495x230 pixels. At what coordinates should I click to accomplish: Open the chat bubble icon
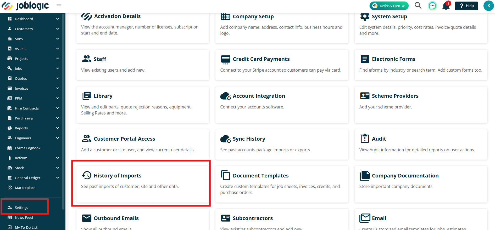[x=432, y=6]
